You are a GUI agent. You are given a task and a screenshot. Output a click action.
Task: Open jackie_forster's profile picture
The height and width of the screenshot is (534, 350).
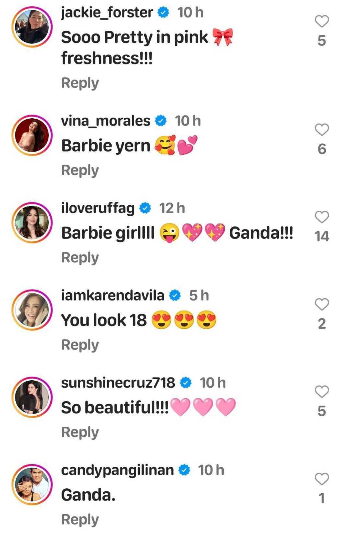click(x=32, y=27)
